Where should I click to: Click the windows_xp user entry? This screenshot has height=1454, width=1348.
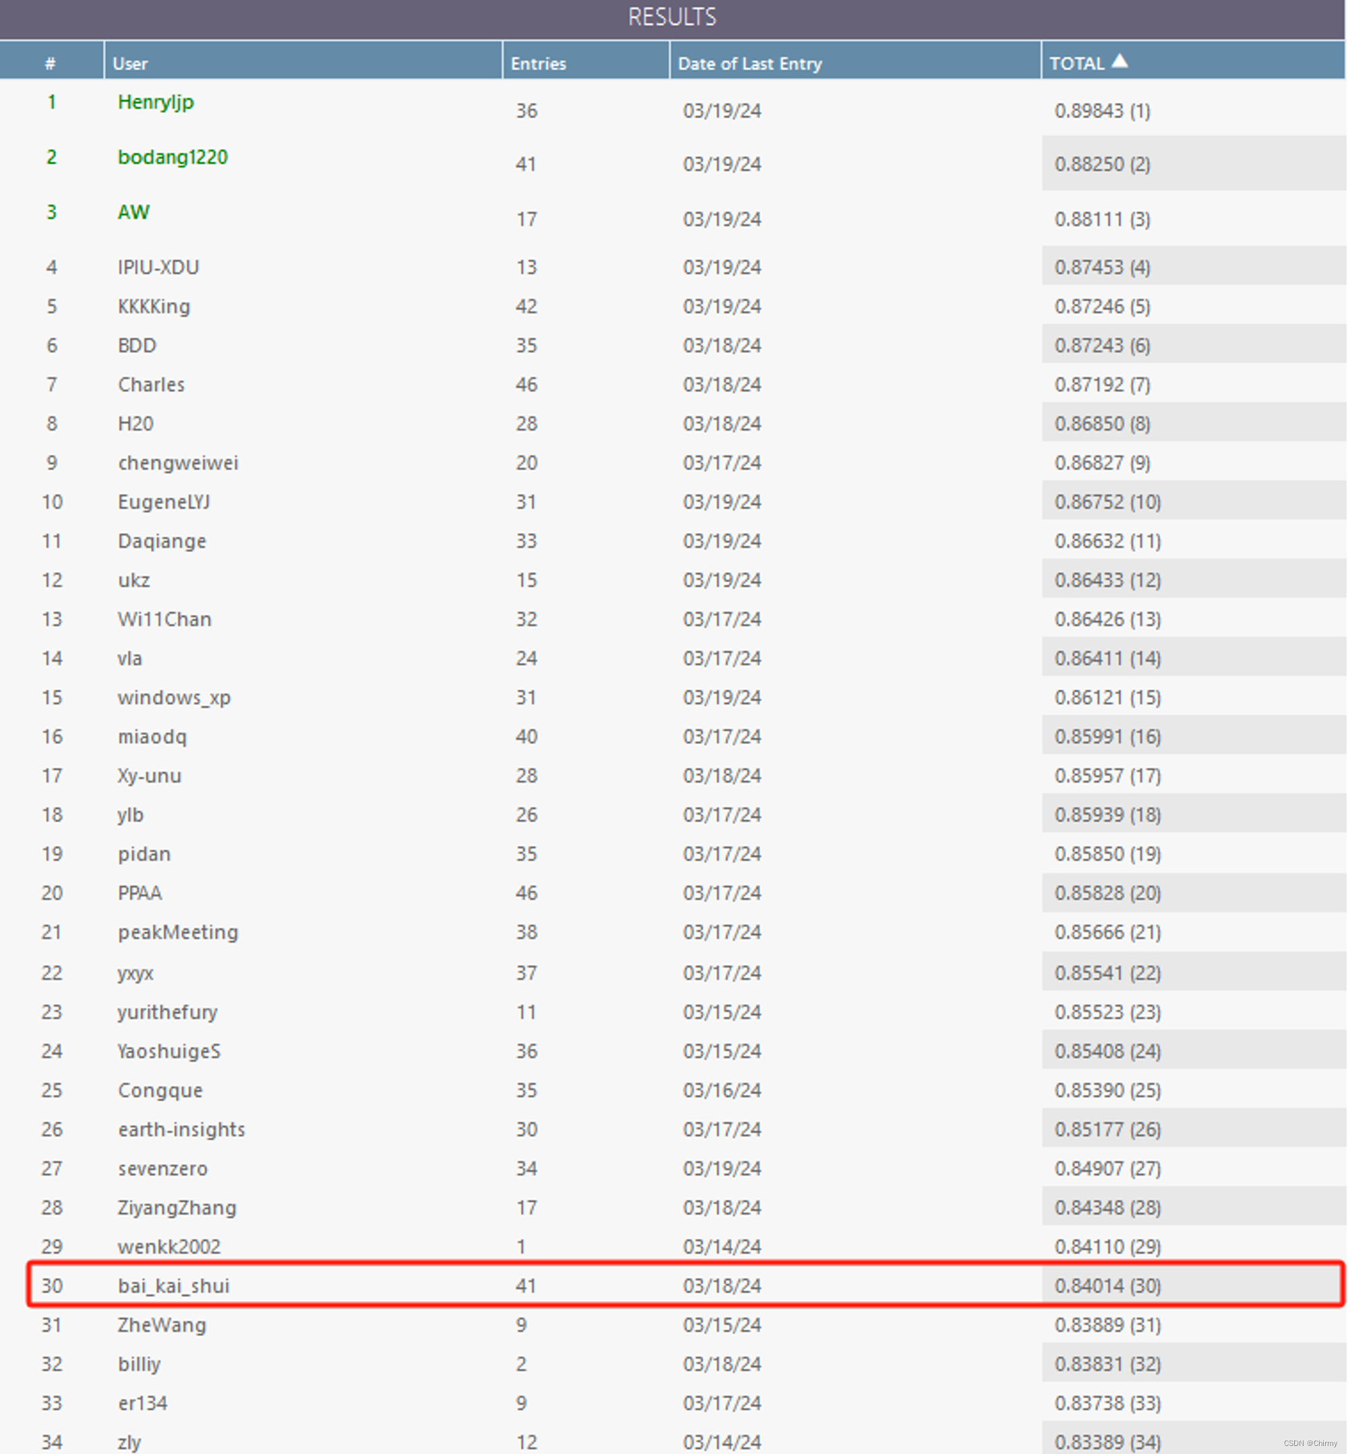click(174, 698)
